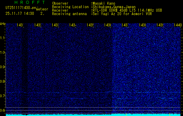Viewport: 183px width, 116px height.
Task: Select the 1.0 frequency axis label
Action: click(3, 52)
